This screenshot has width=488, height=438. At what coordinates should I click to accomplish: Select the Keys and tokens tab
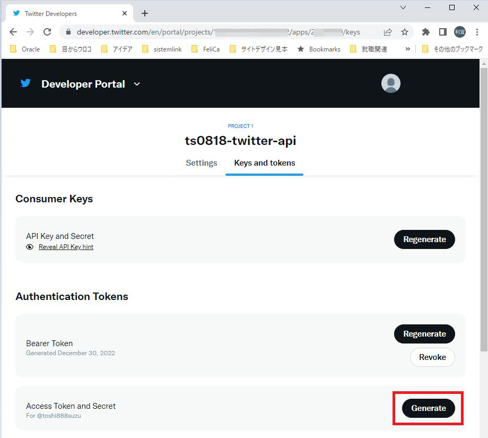[x=265, y=163]
